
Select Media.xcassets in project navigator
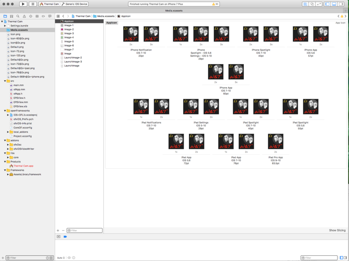27,30
